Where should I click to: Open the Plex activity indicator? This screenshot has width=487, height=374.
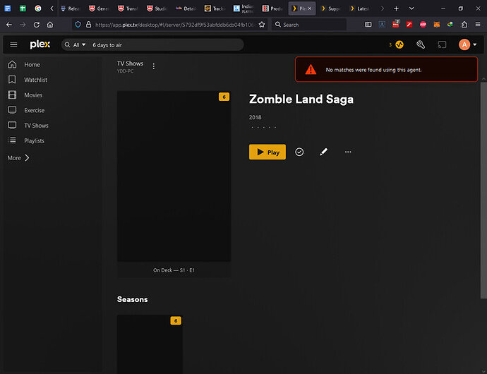[399, 44]
